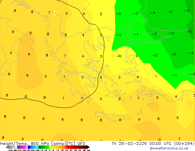Click the '00:00 UTC' time text
The image size is (195, 151).
(161, 144)
